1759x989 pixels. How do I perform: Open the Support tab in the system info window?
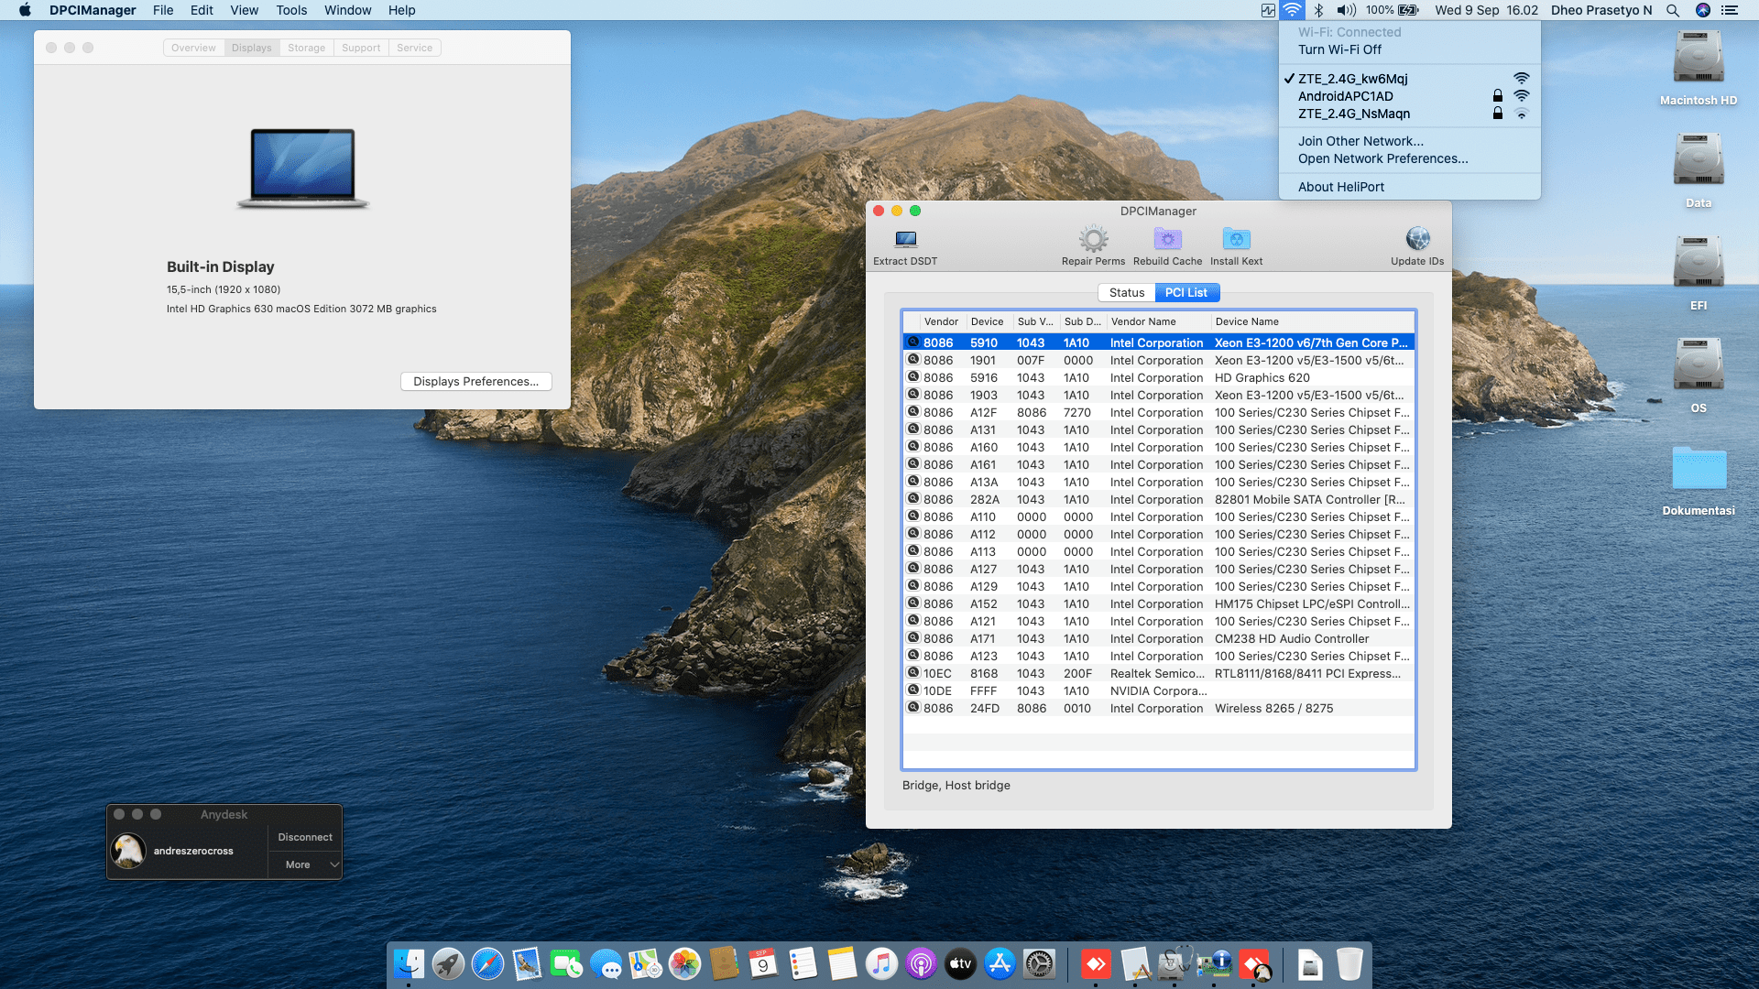[361, 48]
